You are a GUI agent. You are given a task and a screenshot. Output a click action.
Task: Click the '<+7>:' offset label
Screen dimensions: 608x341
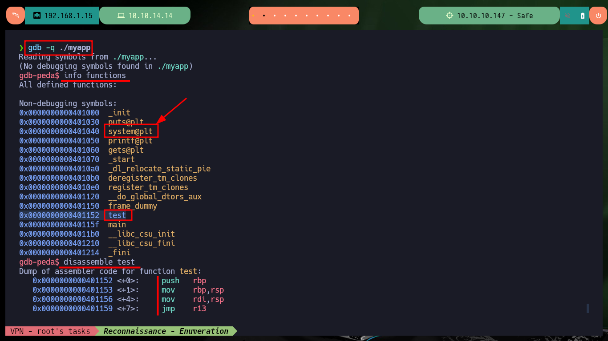click(x=128, y=309)
